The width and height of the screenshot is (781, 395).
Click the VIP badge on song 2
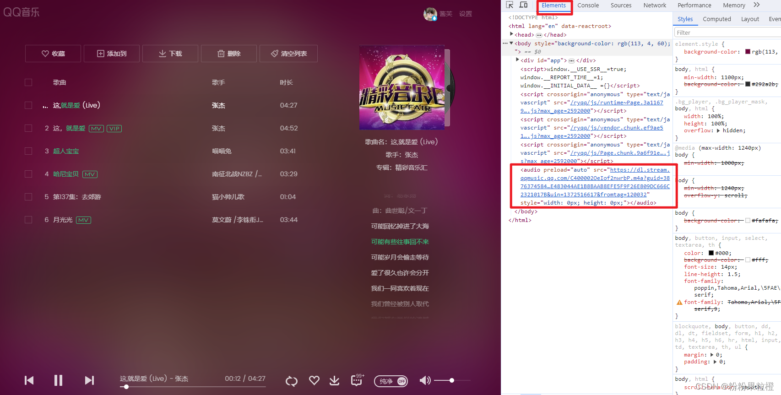[x=114, y=129]
